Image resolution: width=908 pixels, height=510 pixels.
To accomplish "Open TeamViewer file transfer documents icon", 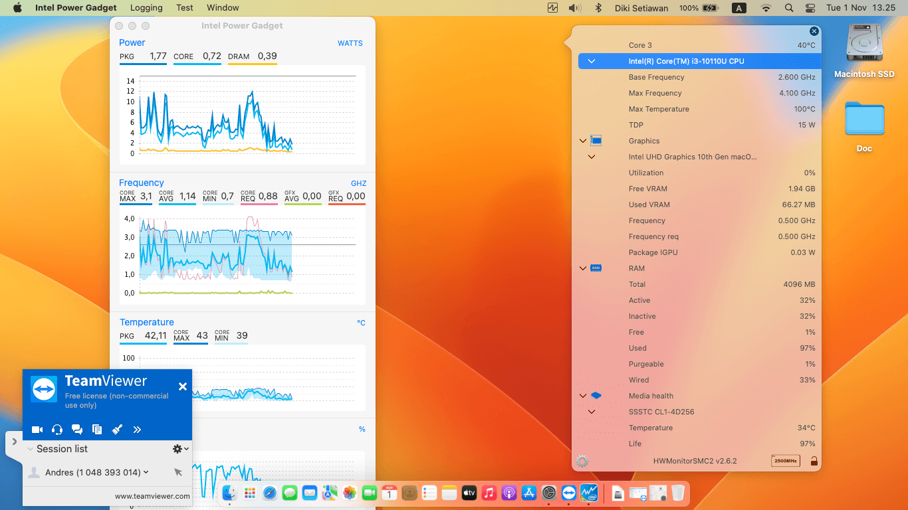I will [x=97, y=430].
